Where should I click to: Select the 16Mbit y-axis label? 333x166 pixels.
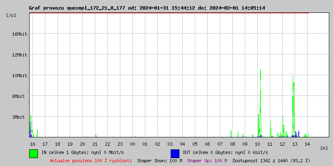(20, 34)
